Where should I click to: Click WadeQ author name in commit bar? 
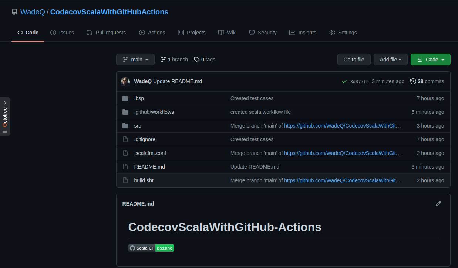[143, 81]
